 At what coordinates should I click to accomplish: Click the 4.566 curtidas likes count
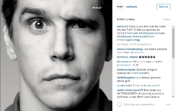pyautogui.click(x=126, y=19)
